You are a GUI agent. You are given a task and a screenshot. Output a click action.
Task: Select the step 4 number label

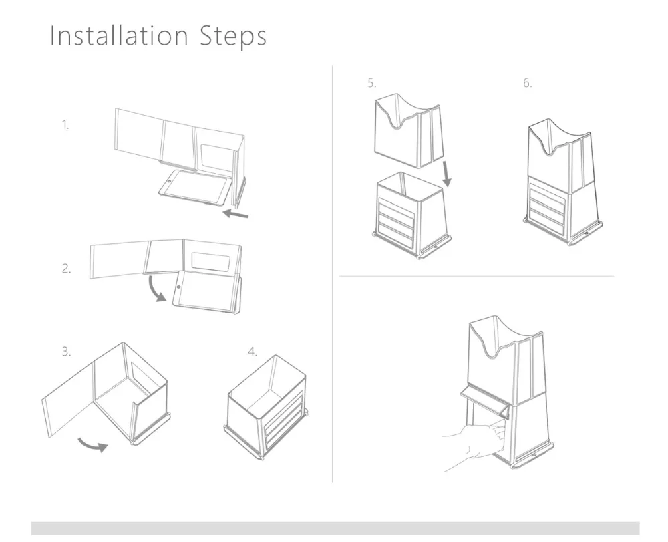(x=253, y=352)
